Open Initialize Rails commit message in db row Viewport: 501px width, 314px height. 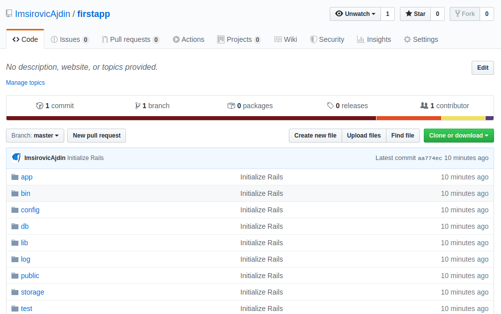pyautogui.click(x=261, y=226)
